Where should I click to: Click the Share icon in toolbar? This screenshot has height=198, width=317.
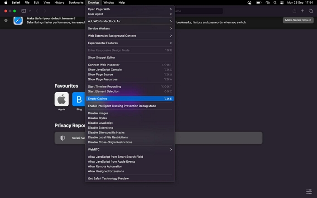click(294, 11)
